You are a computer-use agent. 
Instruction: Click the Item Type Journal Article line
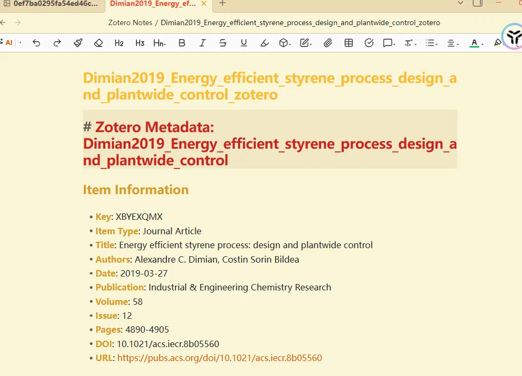(149, 231)
